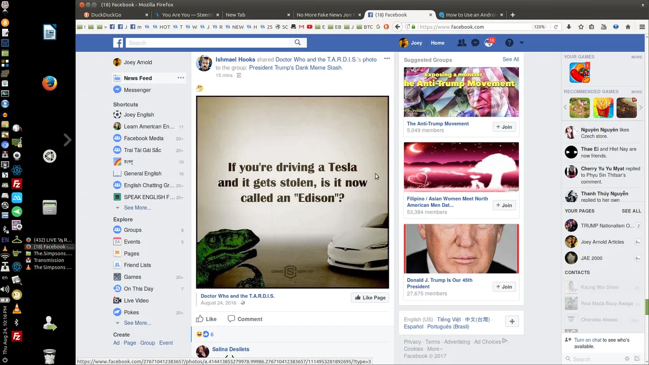
Task: Open Joey's profile from the header
Action: coord(411,43)
